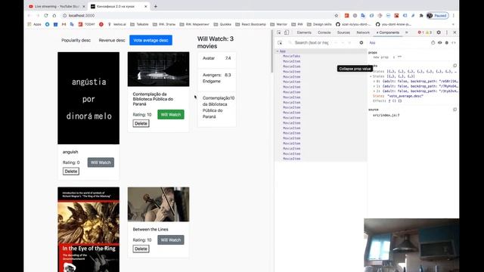
Task: Click the yellow DevTools warning count indicator
Action: (429, 32)
